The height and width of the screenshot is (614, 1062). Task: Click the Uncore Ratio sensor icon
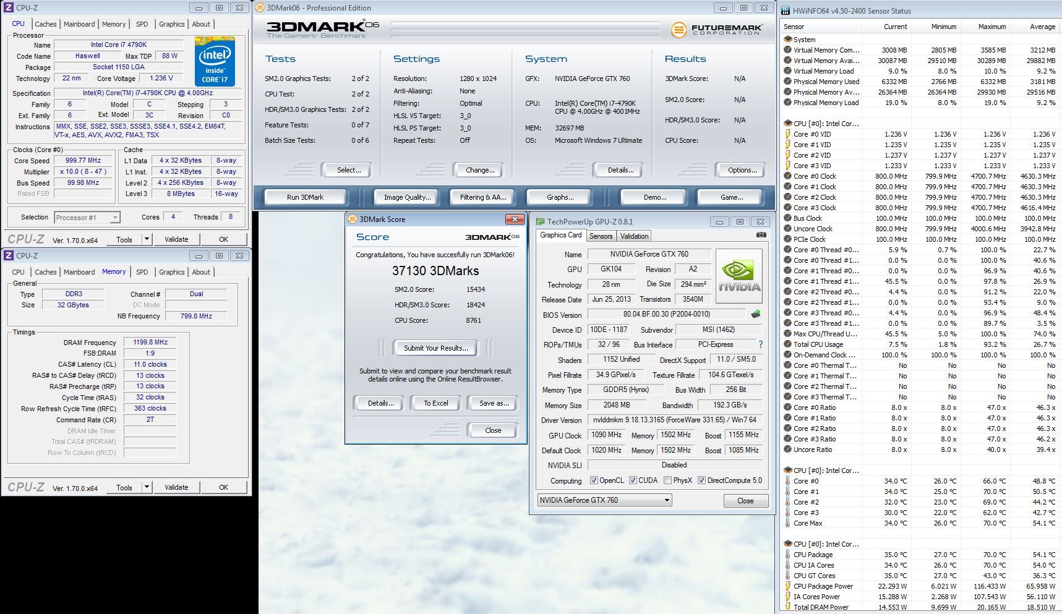pos(787,450)
